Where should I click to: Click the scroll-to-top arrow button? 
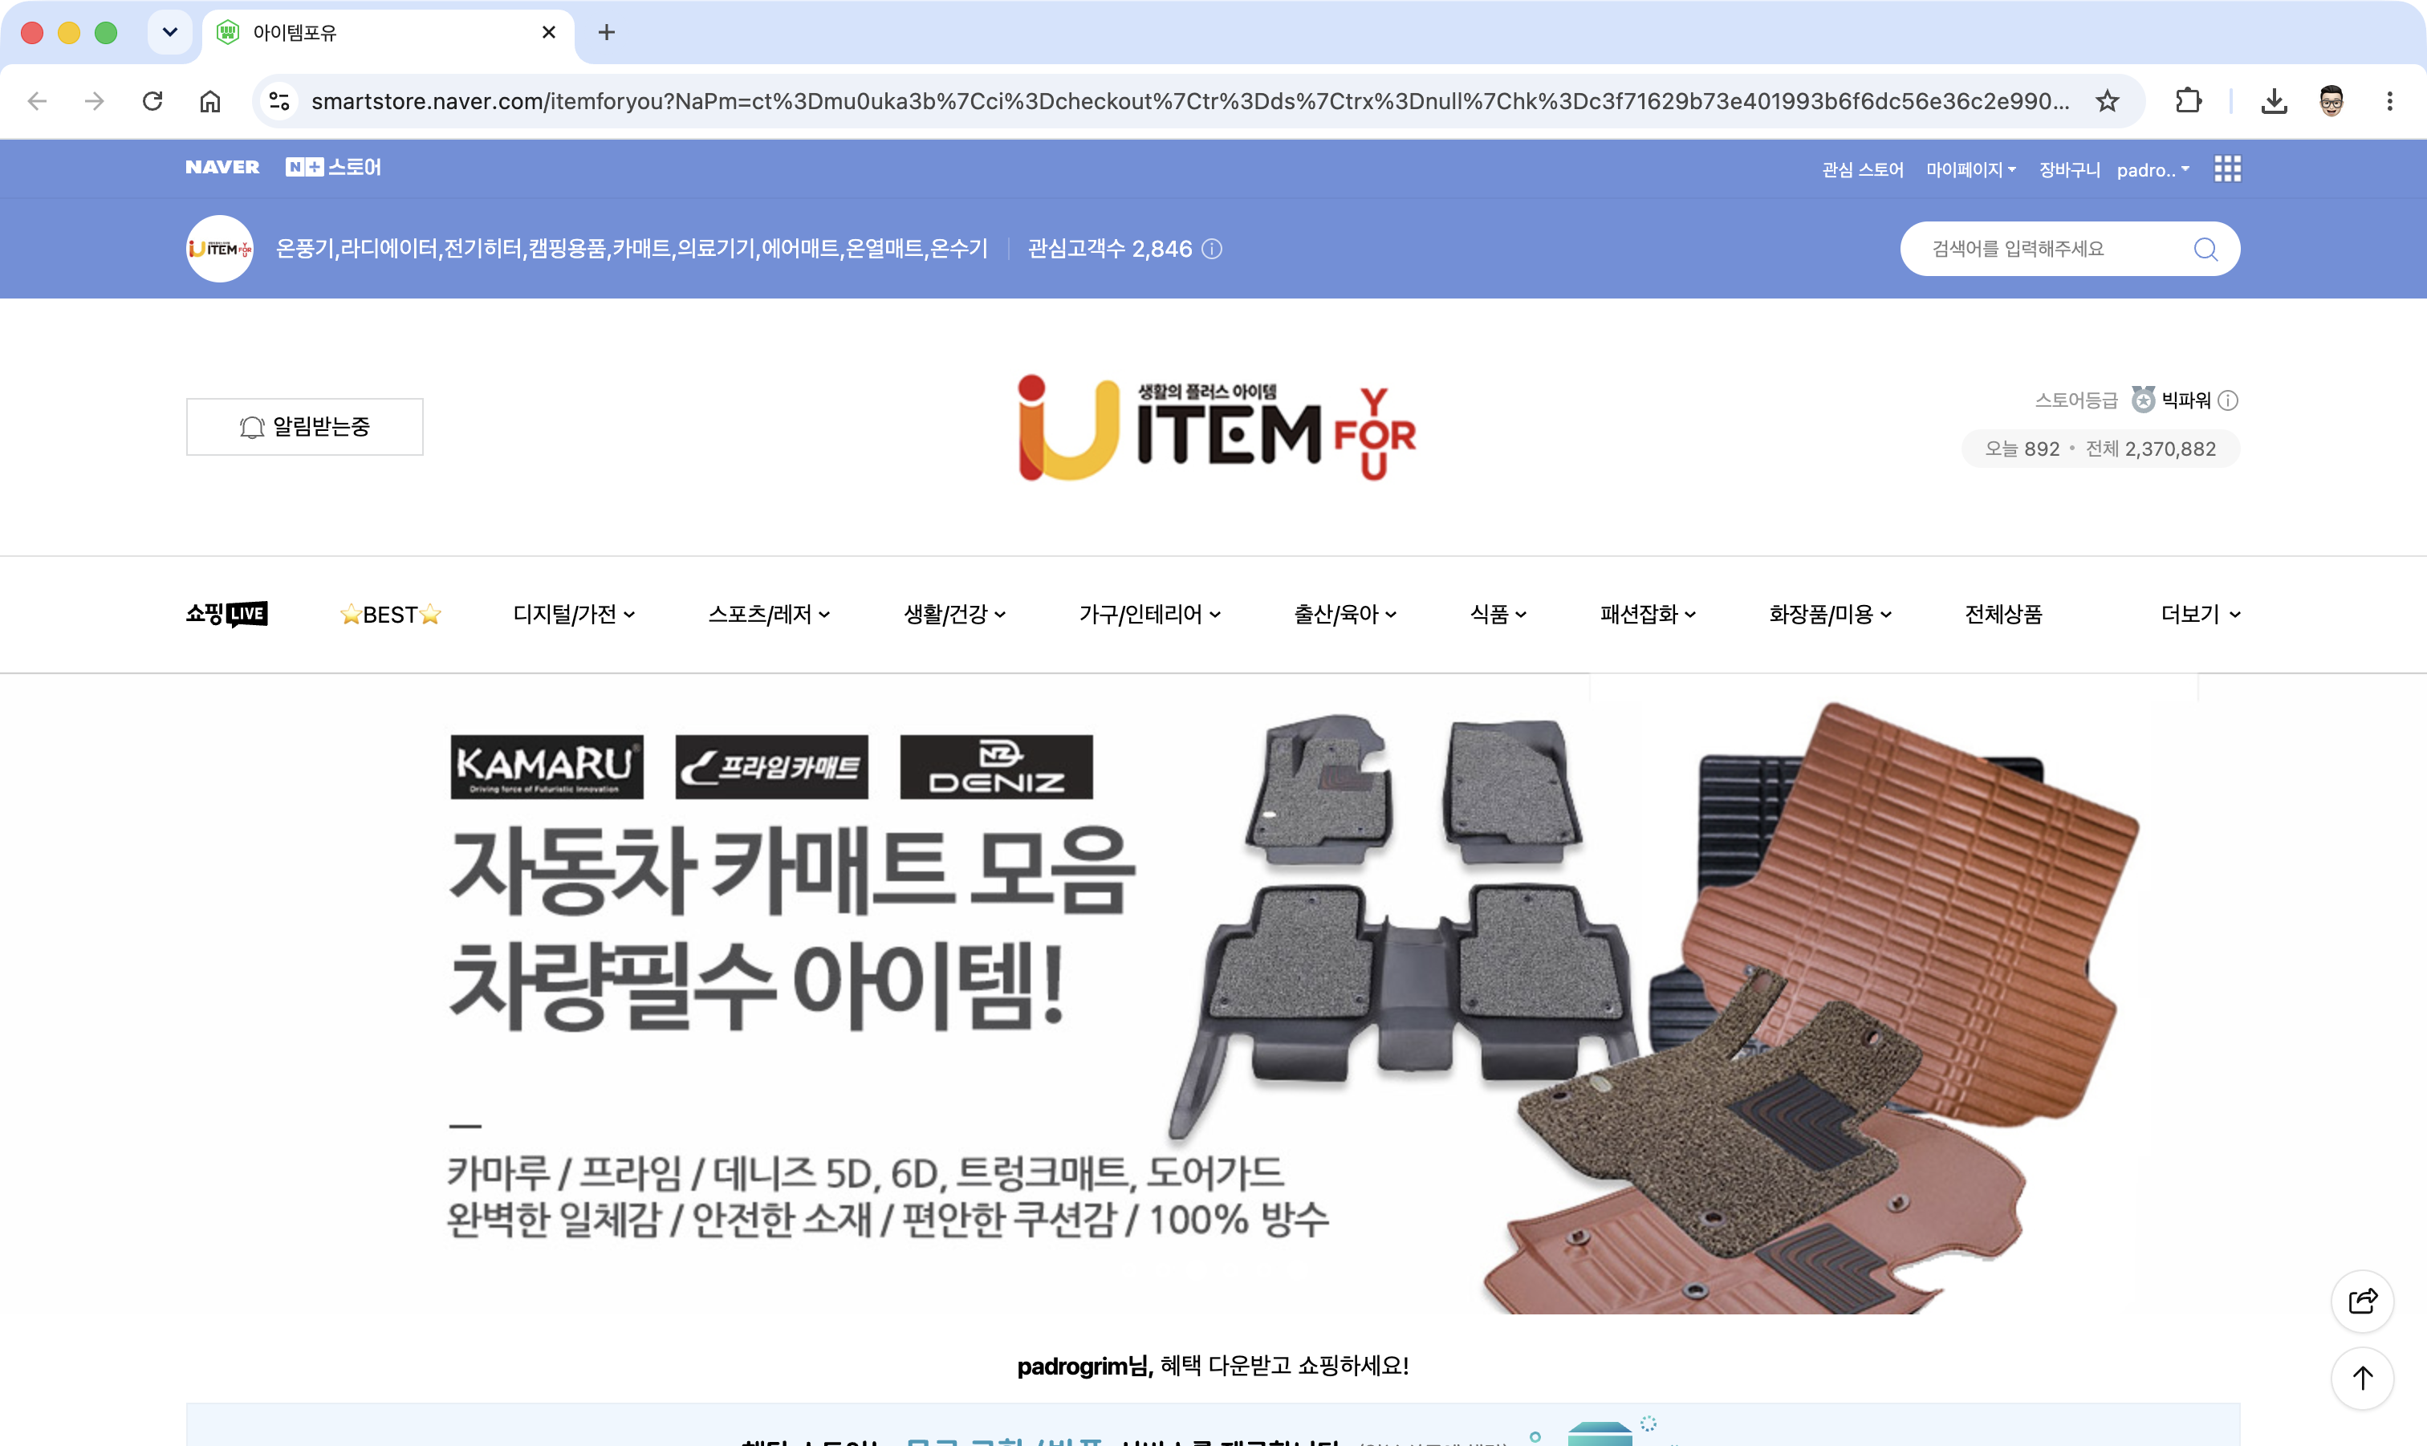tap(2363, 1378)
